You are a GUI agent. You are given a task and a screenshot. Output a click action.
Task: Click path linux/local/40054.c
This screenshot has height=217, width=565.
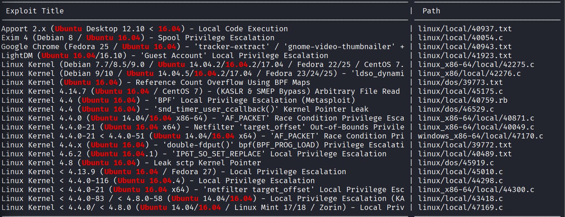tap(460, 38)
